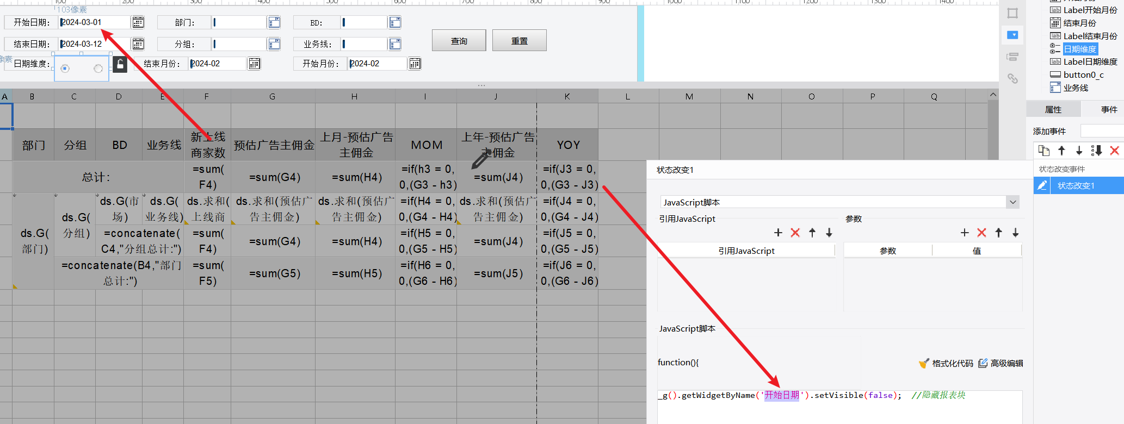Select column header K in the sheet
Image resolution: width=1124 pixels, height=424 pixels.
pos(567,96)
